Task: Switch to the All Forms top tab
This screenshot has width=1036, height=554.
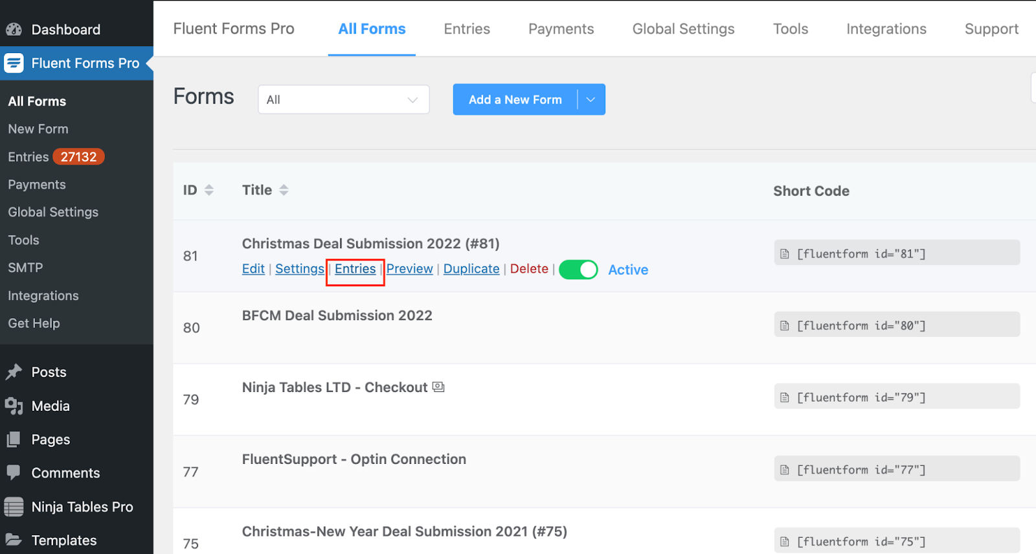Action: (372, 29)
